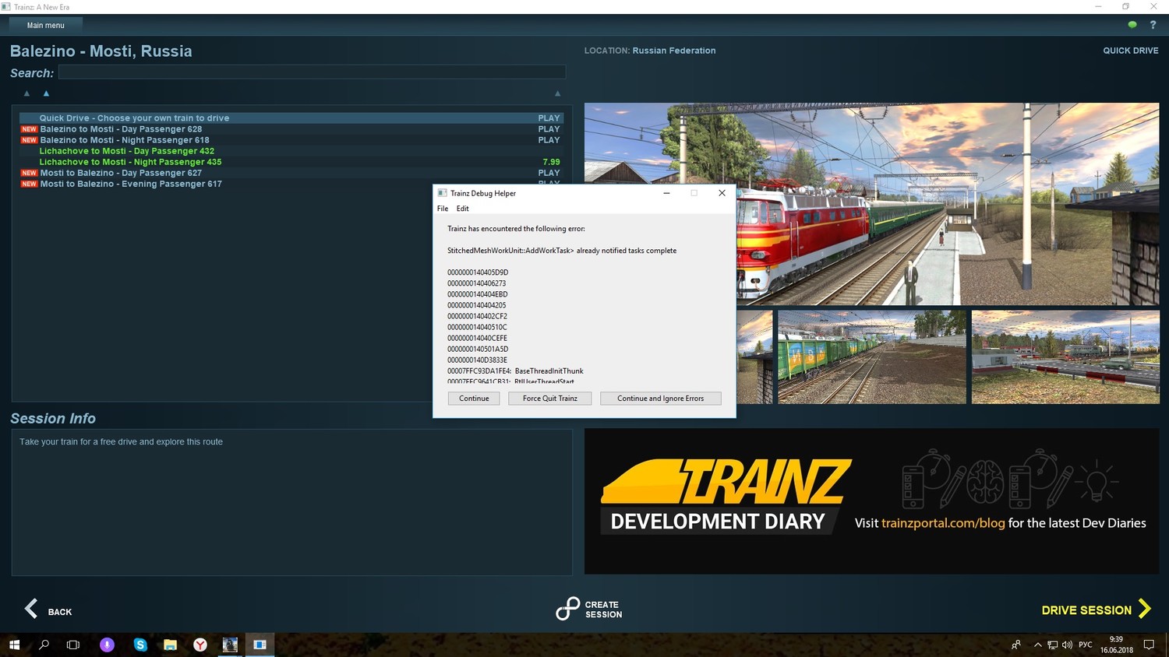Click PLAY for Day Passenger 628
Screen dimensions: 1169x657
tap(549, 129)
